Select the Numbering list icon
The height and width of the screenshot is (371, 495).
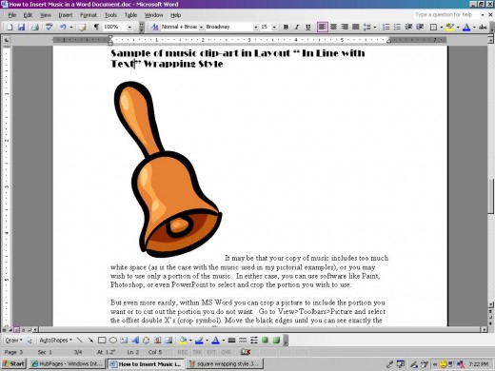pos(386,27)
